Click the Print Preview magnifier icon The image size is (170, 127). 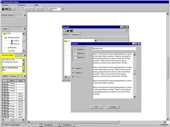point(10,9)
